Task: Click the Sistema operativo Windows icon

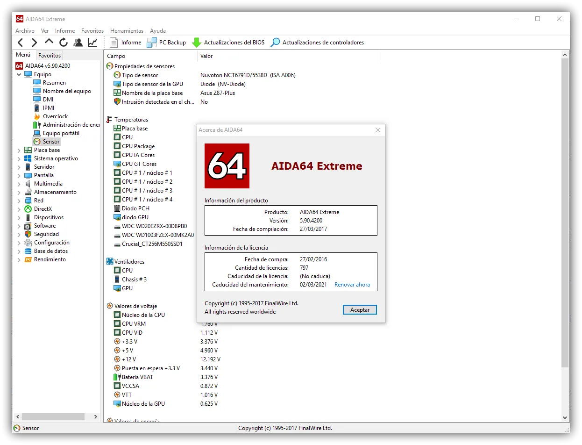Action: tap(28, 158)
